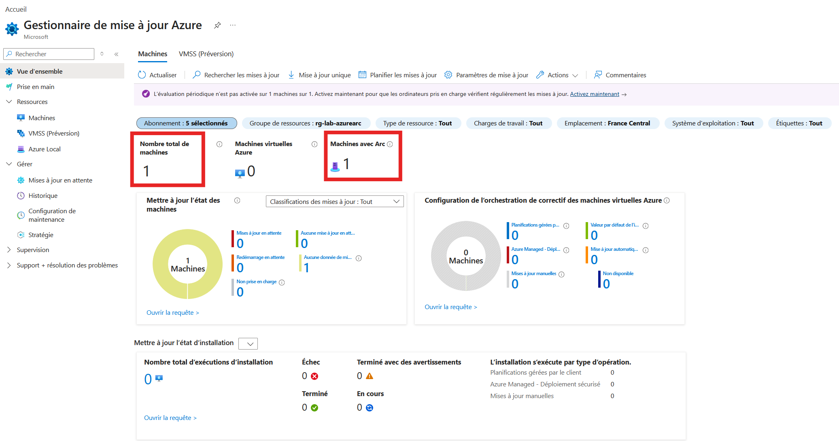Open dropdown next to Mettre à jour l'état d'installation
The height and width of the screenshot is (441, 839).
click(248, 343)
